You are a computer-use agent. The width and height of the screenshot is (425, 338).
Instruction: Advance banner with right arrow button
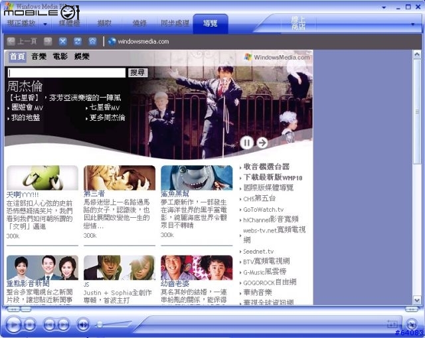[262, 143]
